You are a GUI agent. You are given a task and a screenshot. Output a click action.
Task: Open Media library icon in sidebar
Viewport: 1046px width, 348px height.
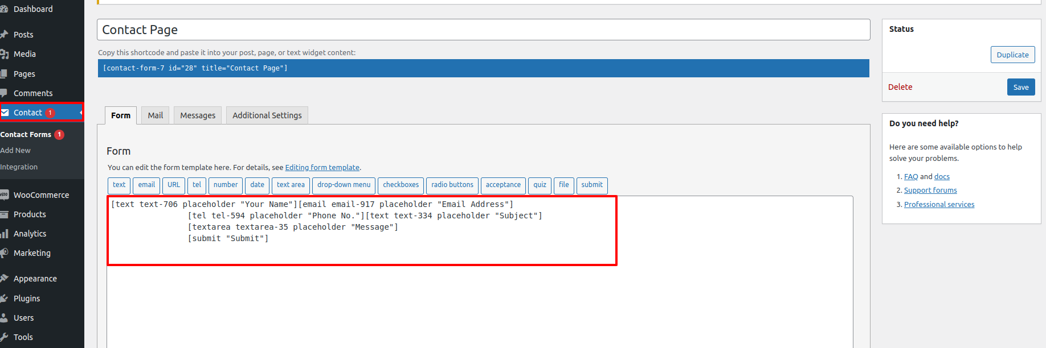pos(3,54)
